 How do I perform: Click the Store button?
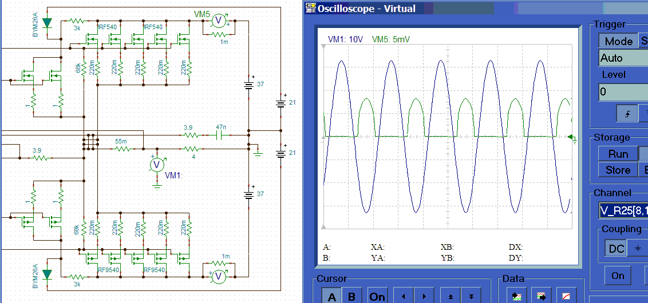[x=618, y=170]
